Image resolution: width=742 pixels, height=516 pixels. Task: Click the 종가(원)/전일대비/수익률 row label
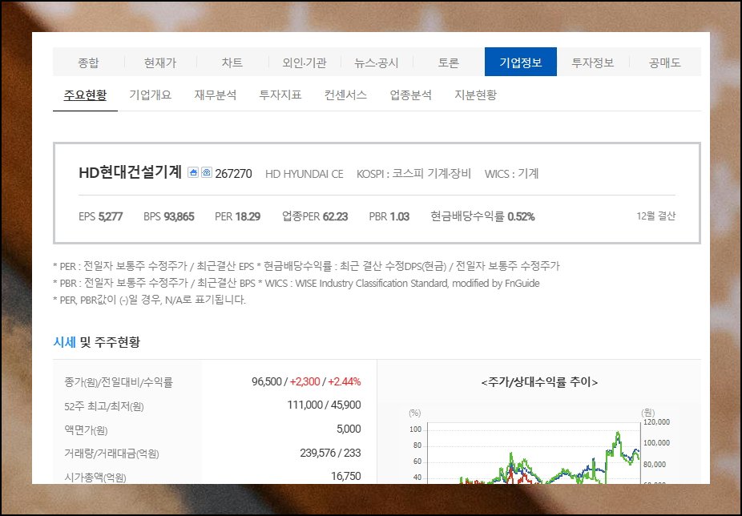click(119, 382)
